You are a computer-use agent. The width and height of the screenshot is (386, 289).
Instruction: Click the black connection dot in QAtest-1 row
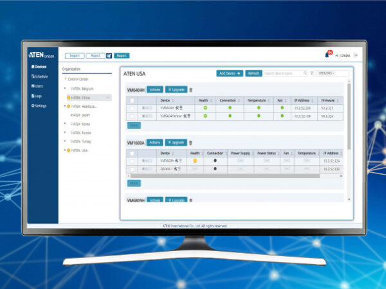click(215, 168)
